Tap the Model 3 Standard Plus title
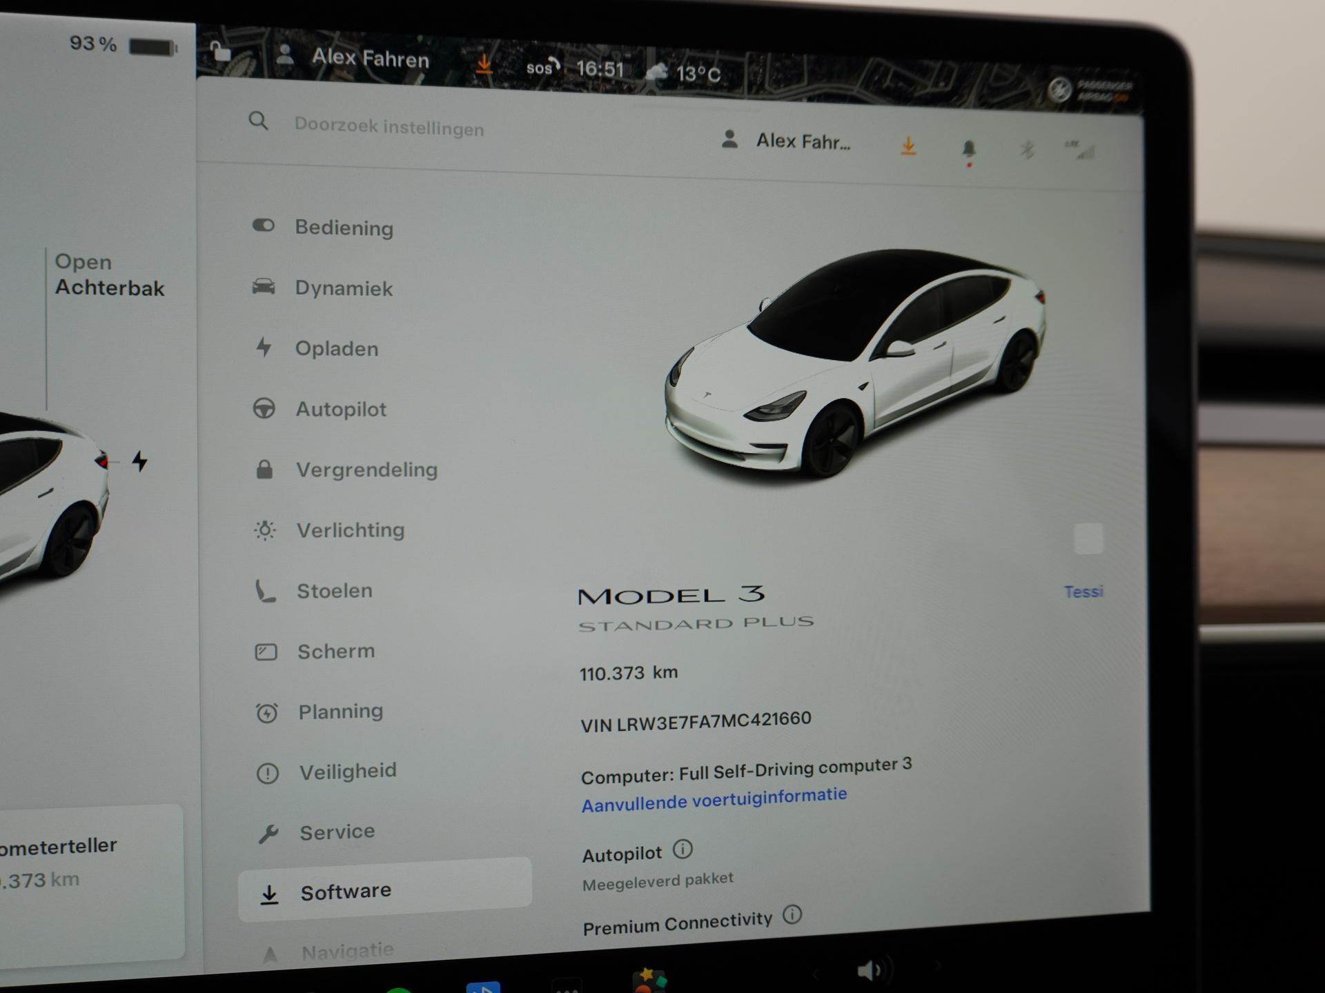Image resolution: width=1325 pixels, height=993 pixels. pos(696,608)
